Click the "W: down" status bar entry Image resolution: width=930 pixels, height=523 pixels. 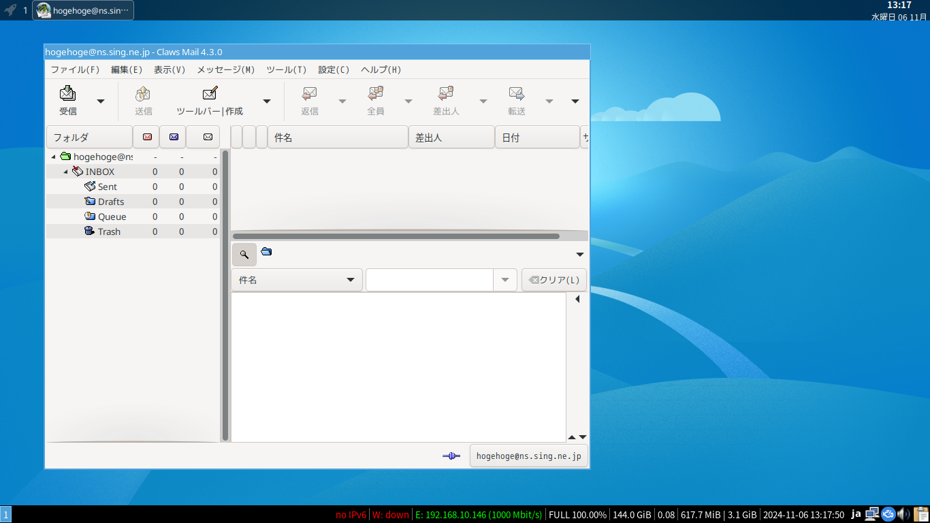pyautogui.click(x=391, y=515)
